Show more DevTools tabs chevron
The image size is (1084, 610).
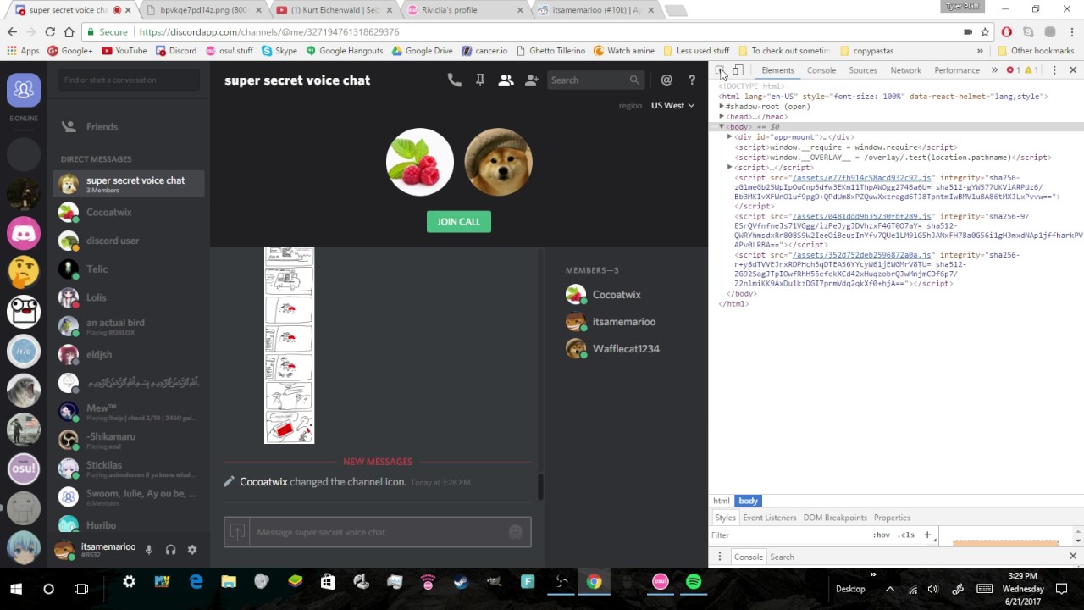(x=995, y=70)
